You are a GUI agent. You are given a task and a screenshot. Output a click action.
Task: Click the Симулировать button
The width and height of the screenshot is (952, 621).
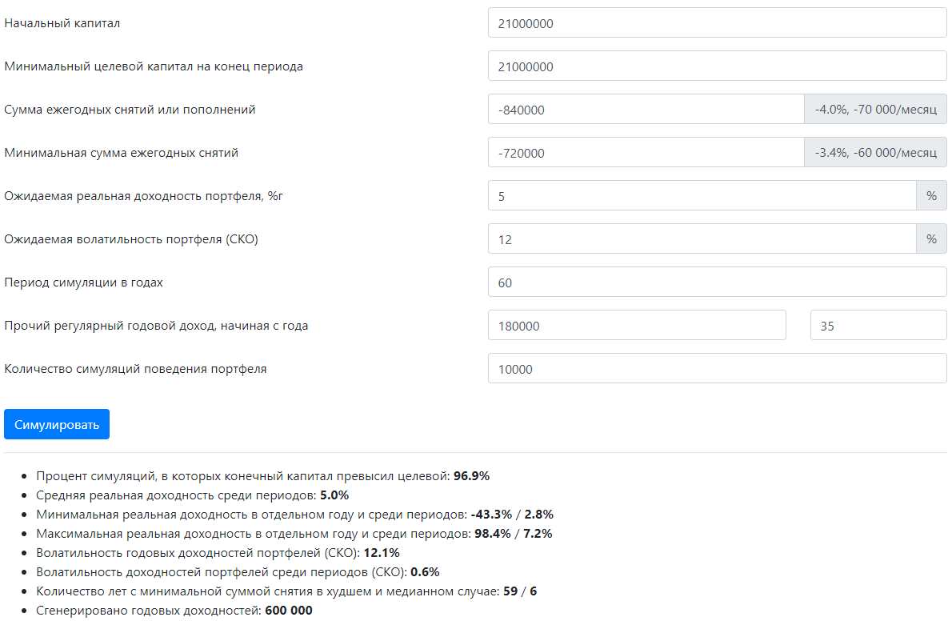tap(57, 424)
